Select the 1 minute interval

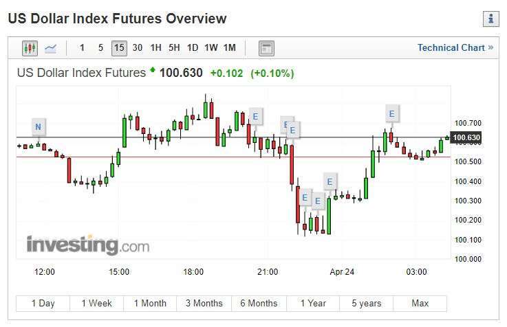[82, 48]
